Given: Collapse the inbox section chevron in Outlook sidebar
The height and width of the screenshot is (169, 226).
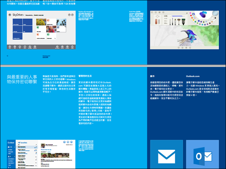Looking at the screenshot, I should 15,147.
